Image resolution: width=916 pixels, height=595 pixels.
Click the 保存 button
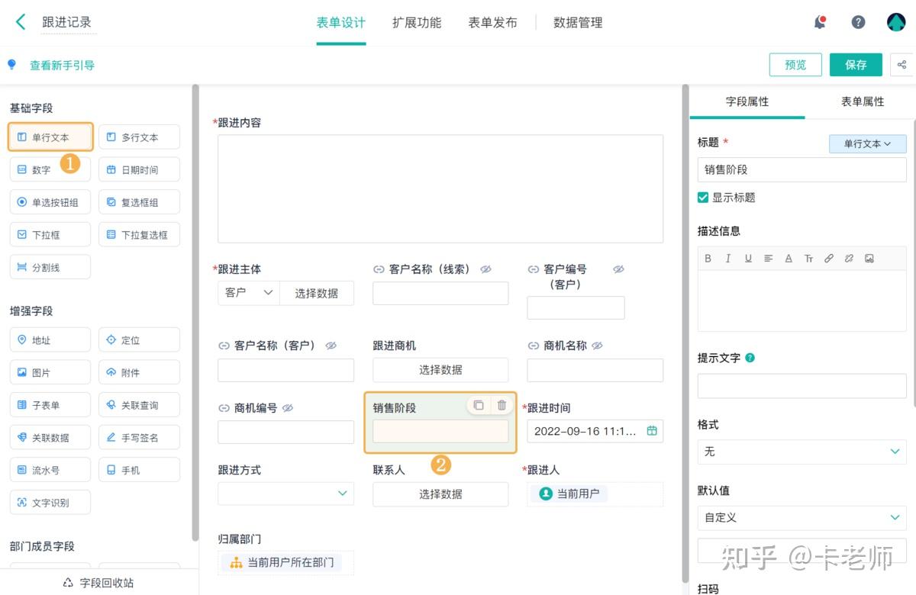(856, 65)
